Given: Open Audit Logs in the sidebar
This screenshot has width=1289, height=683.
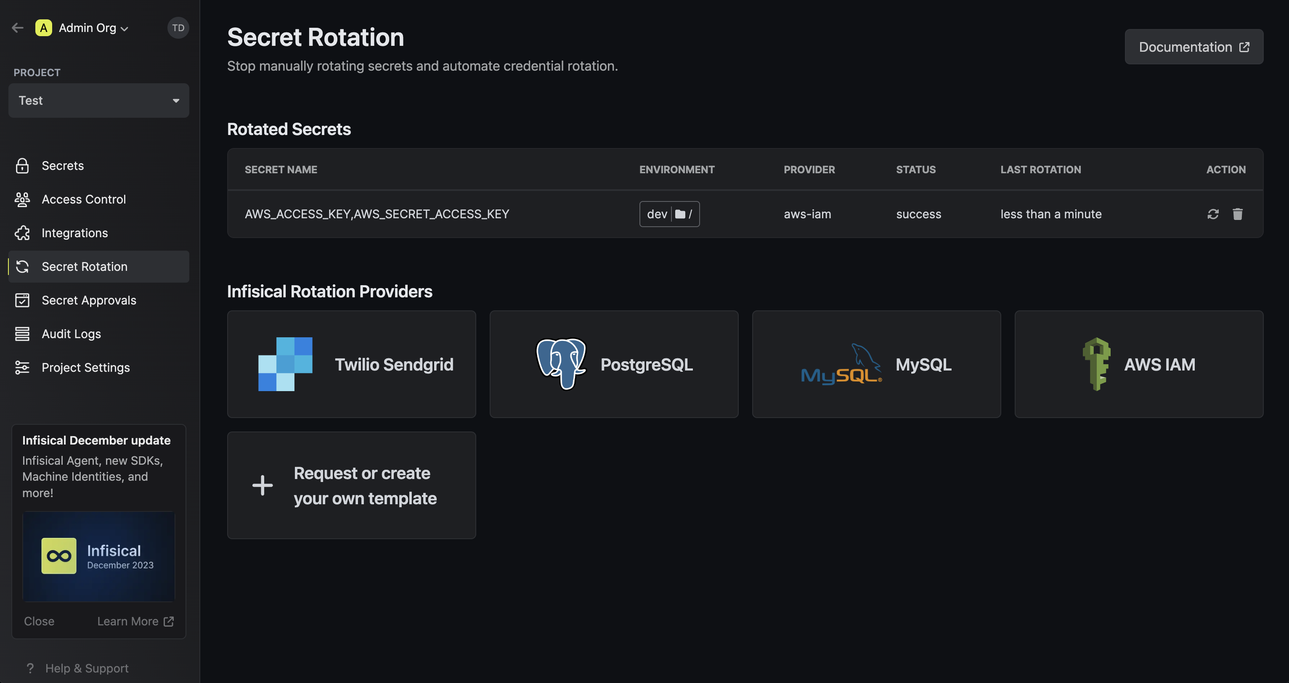Looking at the screenshot, I should [98, 334].
